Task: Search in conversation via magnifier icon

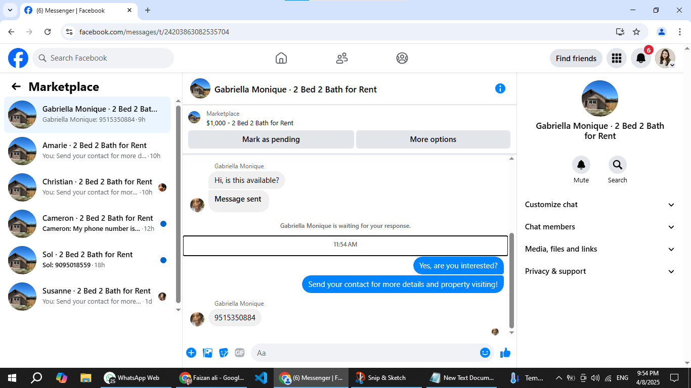Action: point(617,165)
